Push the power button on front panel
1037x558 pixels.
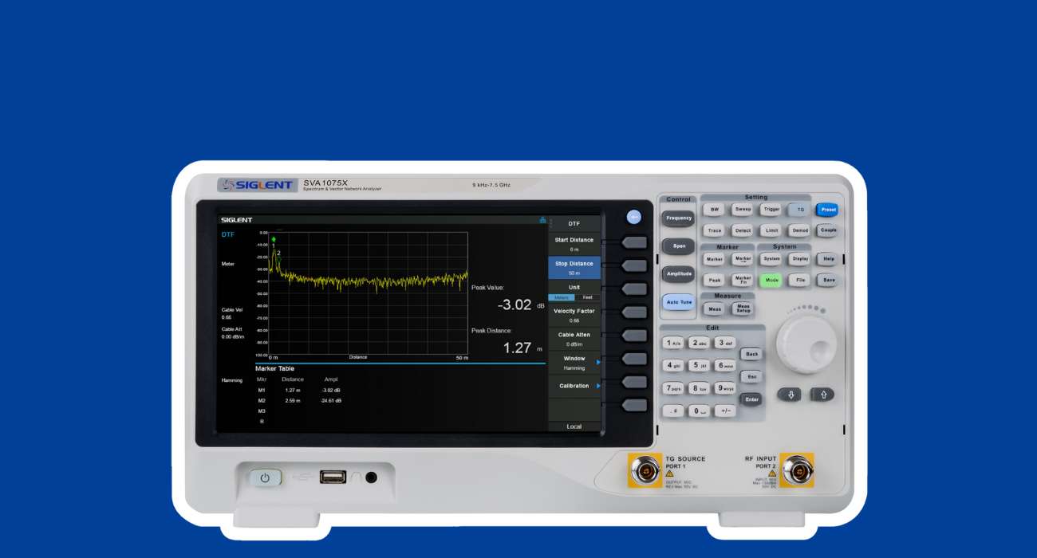coord(265,478)
